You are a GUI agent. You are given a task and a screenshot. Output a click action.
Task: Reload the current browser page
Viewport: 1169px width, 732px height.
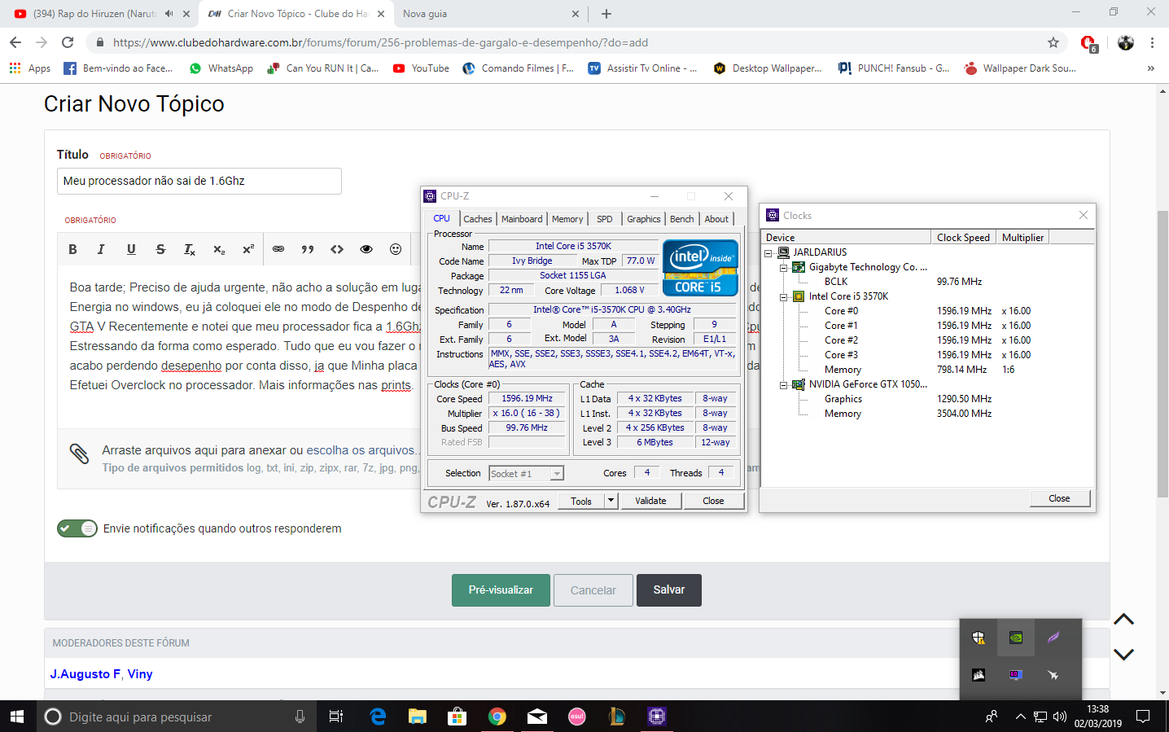(x=68, y=42)
